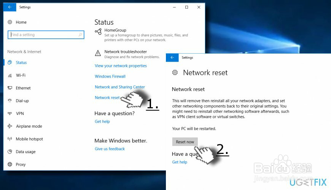Screen dimensions: 331x190
Task: Select Airplane mode in the sidebar
Action: point(29,126)
